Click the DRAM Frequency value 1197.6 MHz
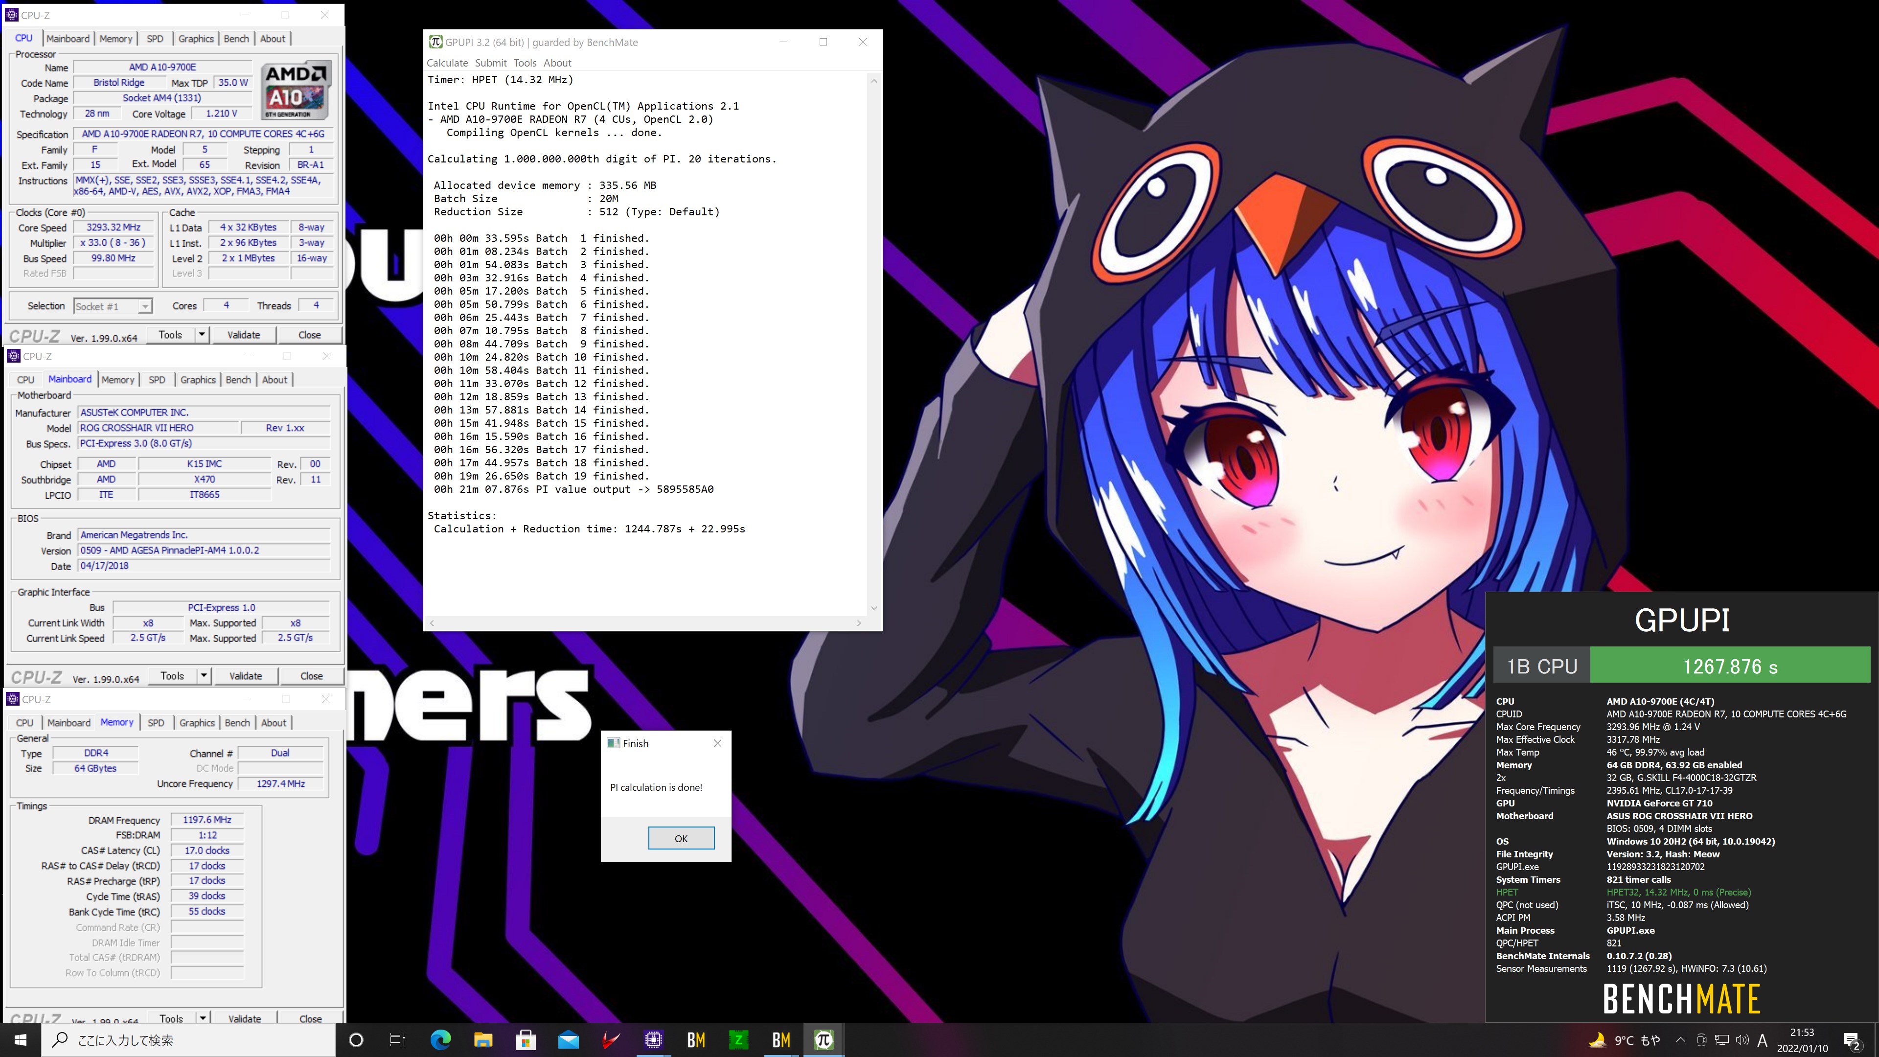Viewport: 1879px width, 1057px height. tap(206, 820)
